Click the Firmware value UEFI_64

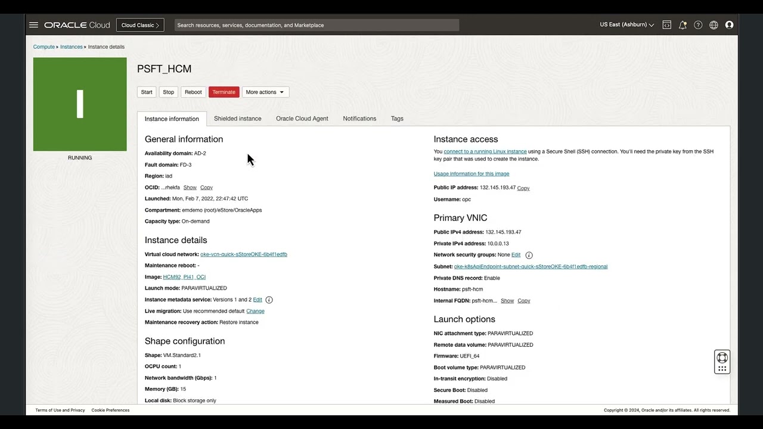(470, 356)
